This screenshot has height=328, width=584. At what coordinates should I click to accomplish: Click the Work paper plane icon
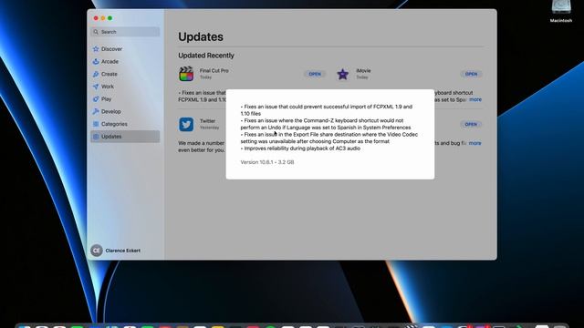click(x=96, y=87)
